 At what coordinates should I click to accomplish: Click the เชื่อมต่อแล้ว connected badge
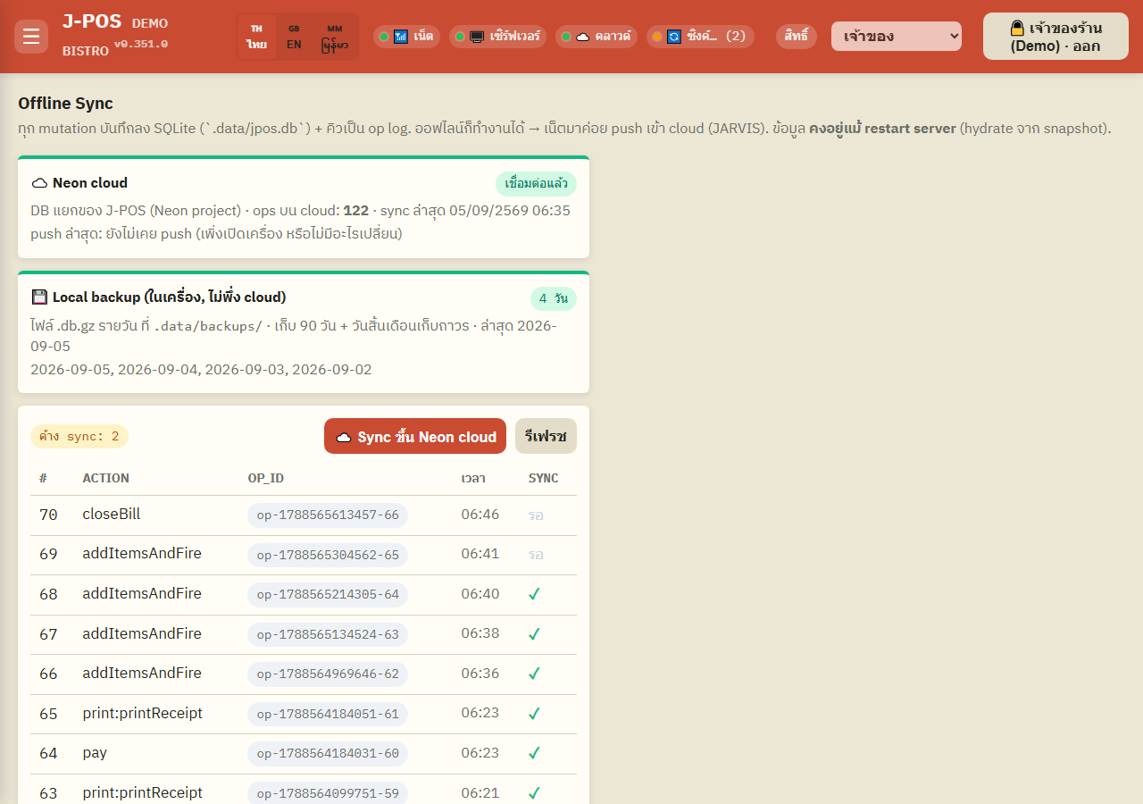536,184
